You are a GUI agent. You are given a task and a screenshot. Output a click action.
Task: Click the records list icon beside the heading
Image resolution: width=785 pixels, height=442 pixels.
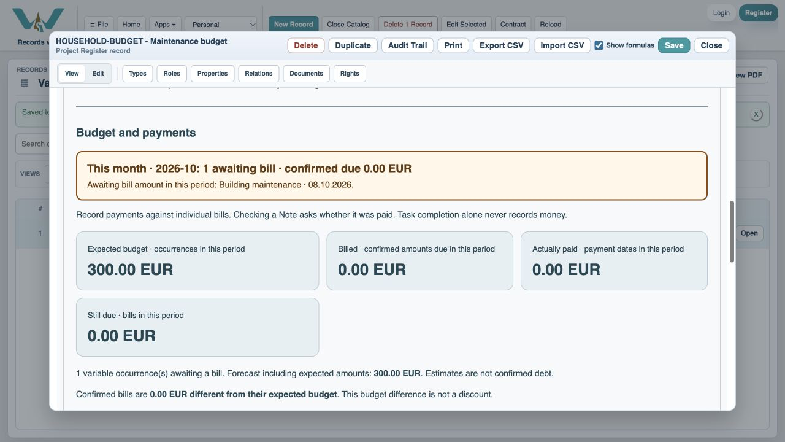(x=25, y=83)
